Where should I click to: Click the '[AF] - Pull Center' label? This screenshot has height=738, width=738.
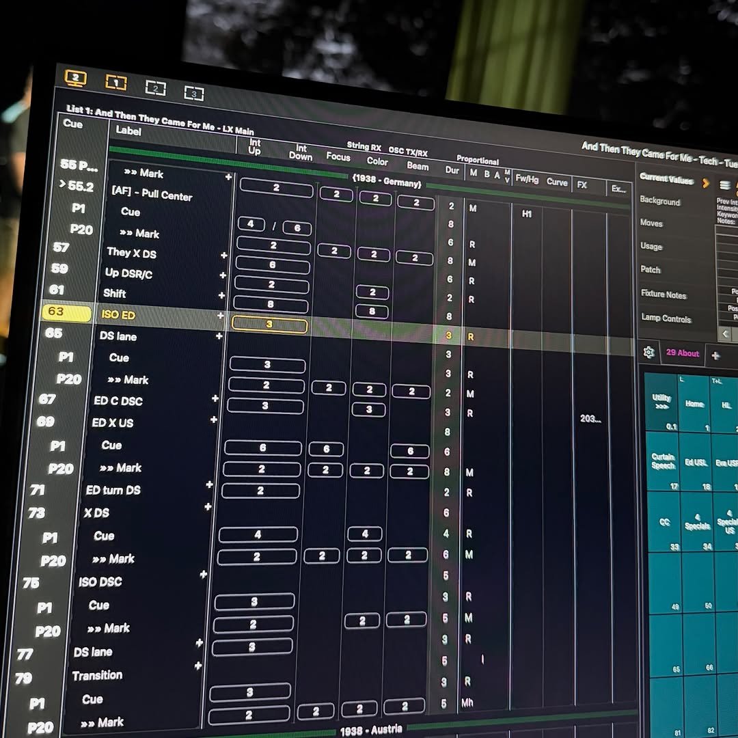[152, 193]
